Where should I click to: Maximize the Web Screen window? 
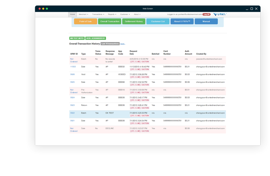tap(252, 9)
